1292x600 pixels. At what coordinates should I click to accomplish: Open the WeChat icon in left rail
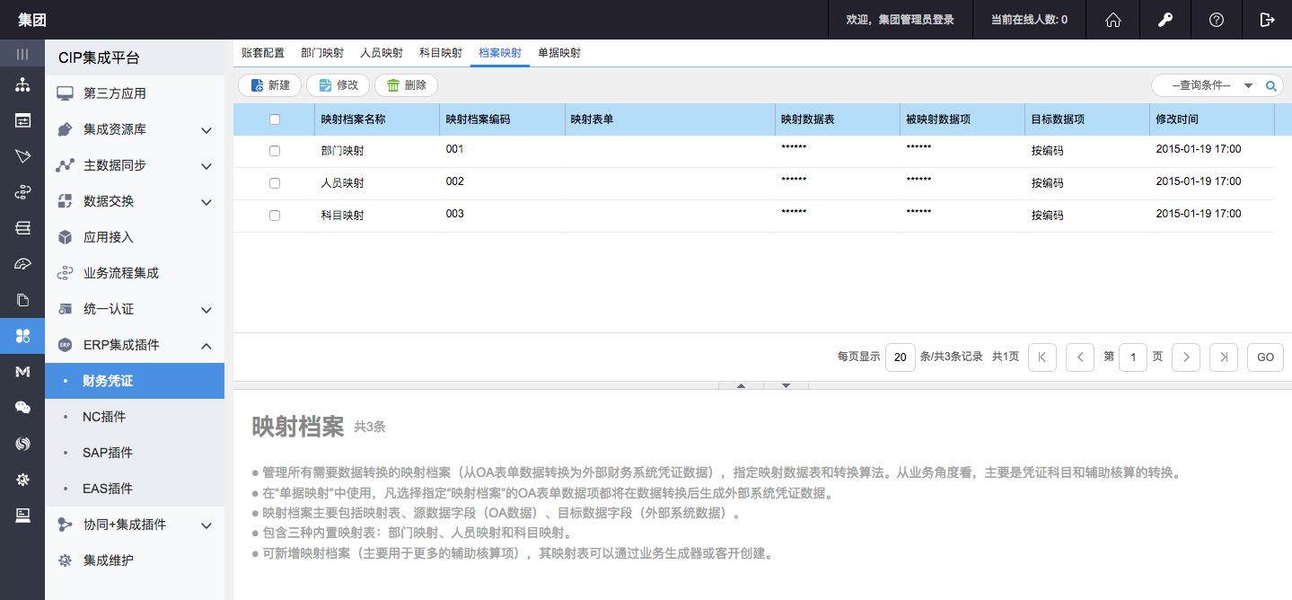point(22,407)
